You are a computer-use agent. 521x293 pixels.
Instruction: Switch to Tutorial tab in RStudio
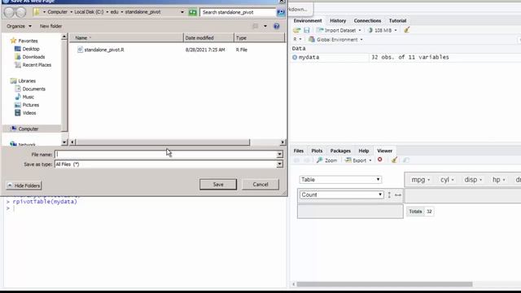click(397, 20)
